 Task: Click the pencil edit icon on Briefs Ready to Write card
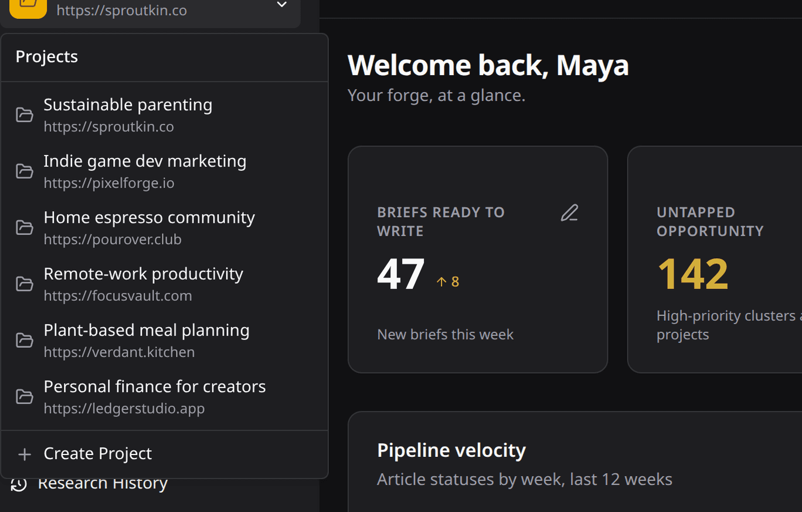tap(569, 213)
